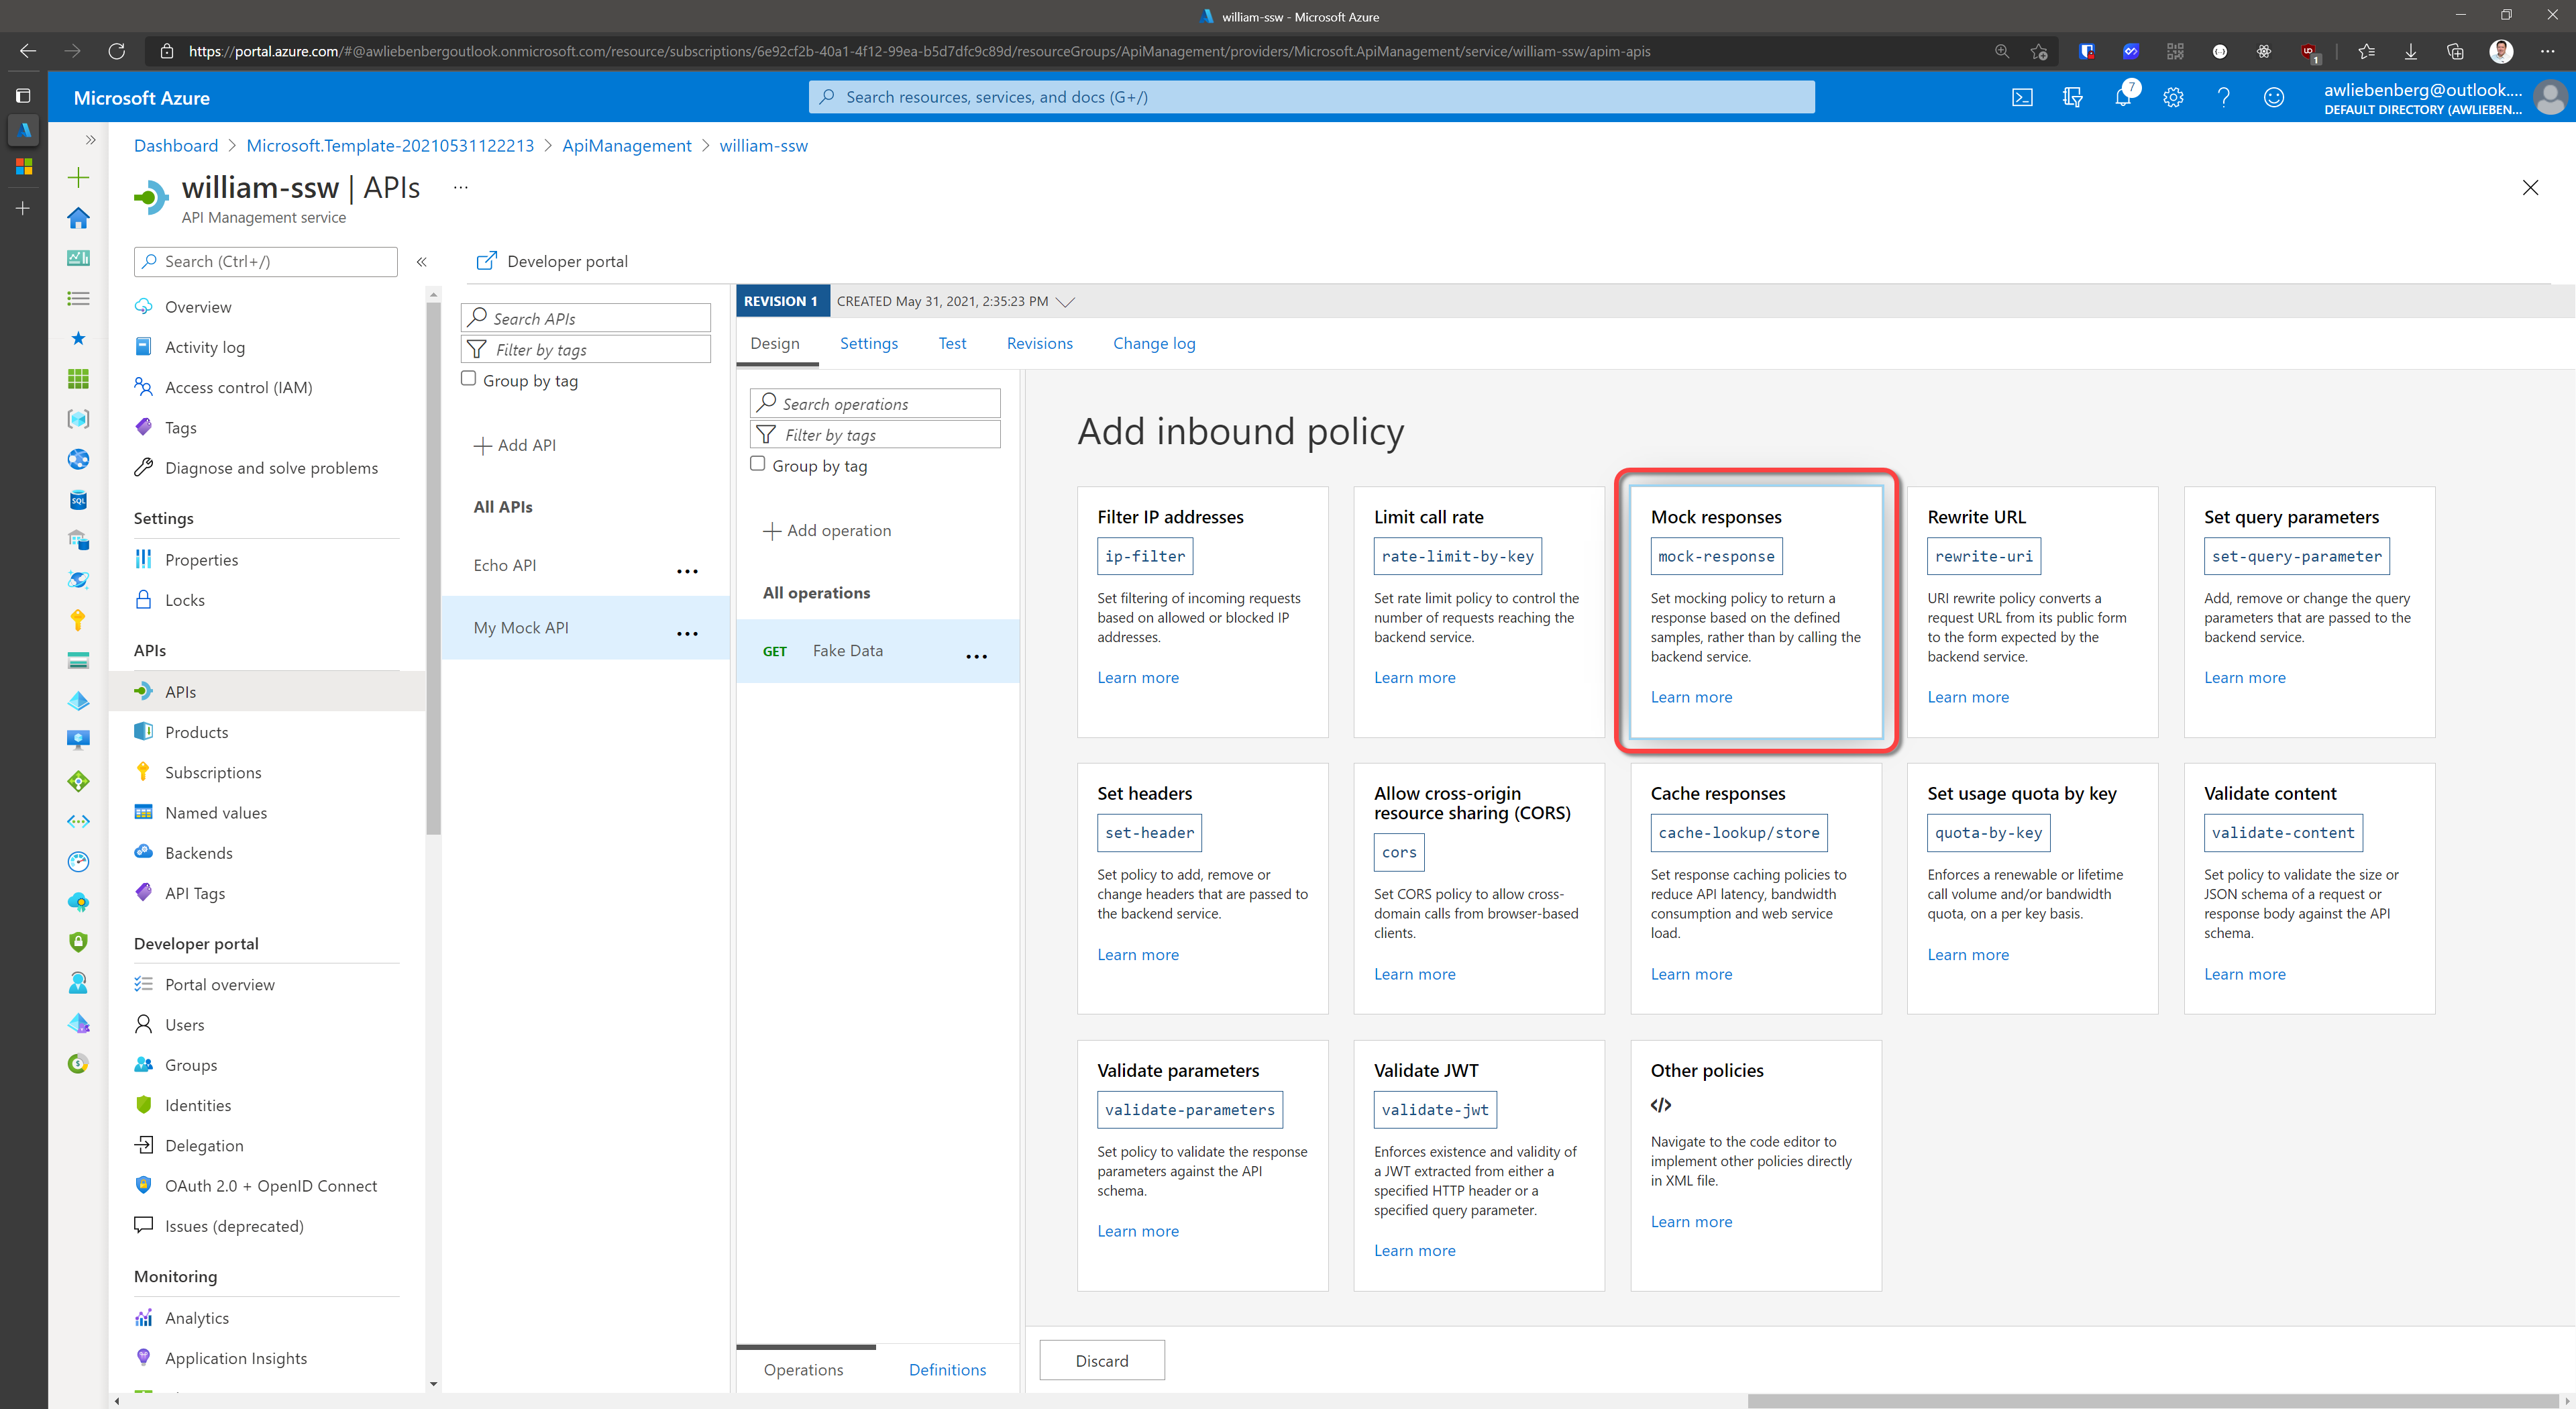Click the Discard button
The width and height of the screenshot is (2576, 1409).
point(1101,1360)
